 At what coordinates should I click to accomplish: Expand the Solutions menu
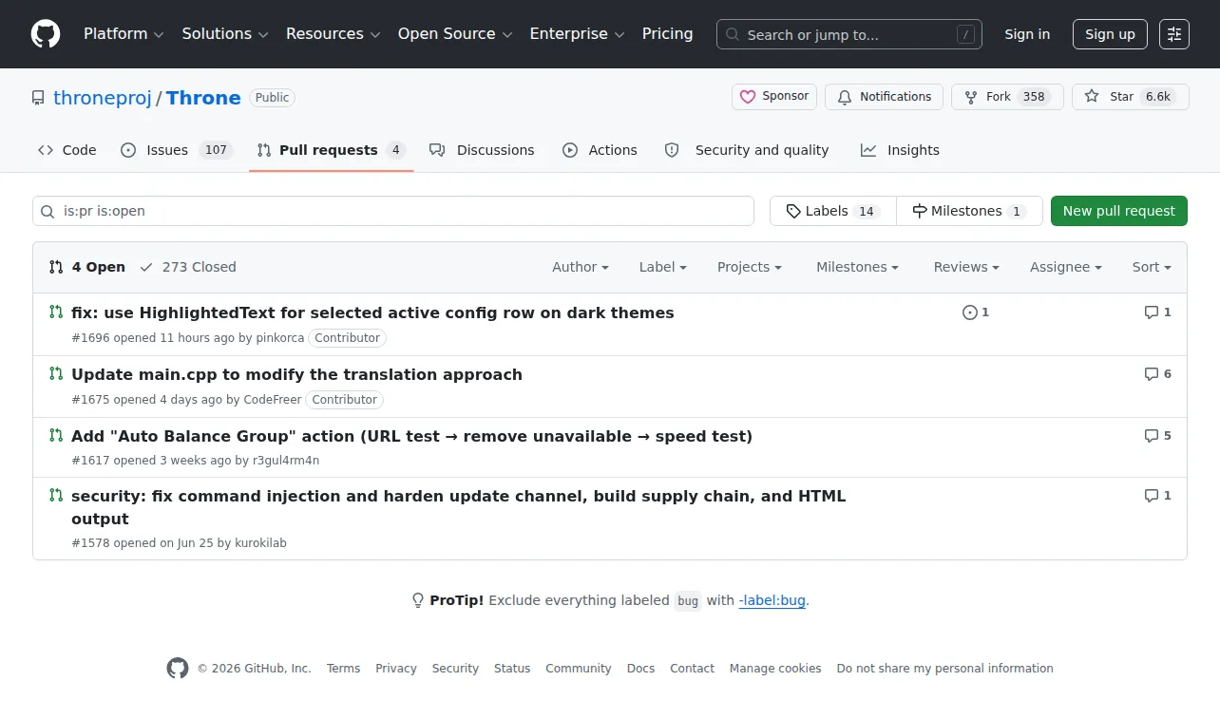click(x=225, y=34)
